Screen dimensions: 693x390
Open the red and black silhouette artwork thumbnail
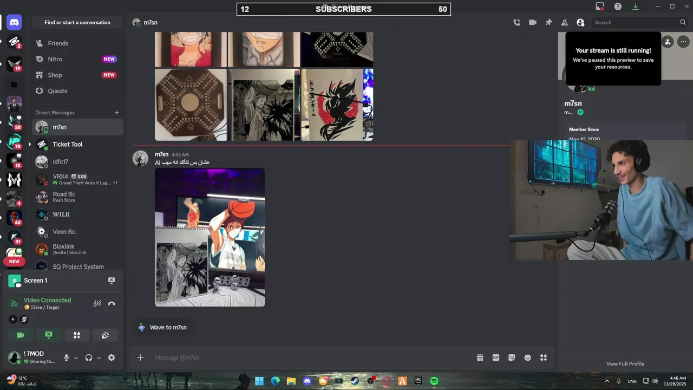click(337, 105)
